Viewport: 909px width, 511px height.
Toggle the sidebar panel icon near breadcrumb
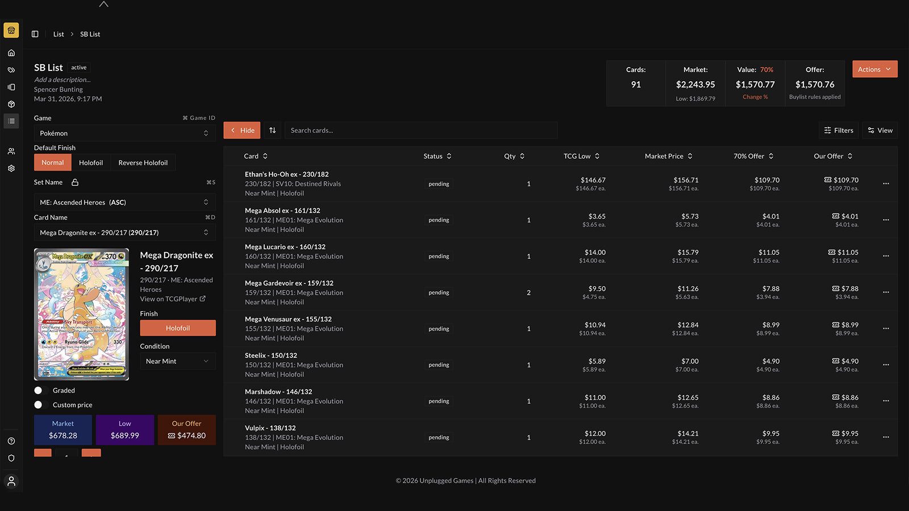35,34
